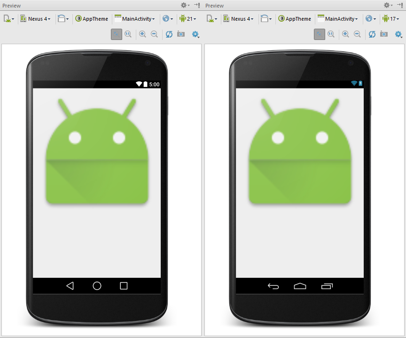Click the Preview title above the API 21 pane

pos(11,6)
